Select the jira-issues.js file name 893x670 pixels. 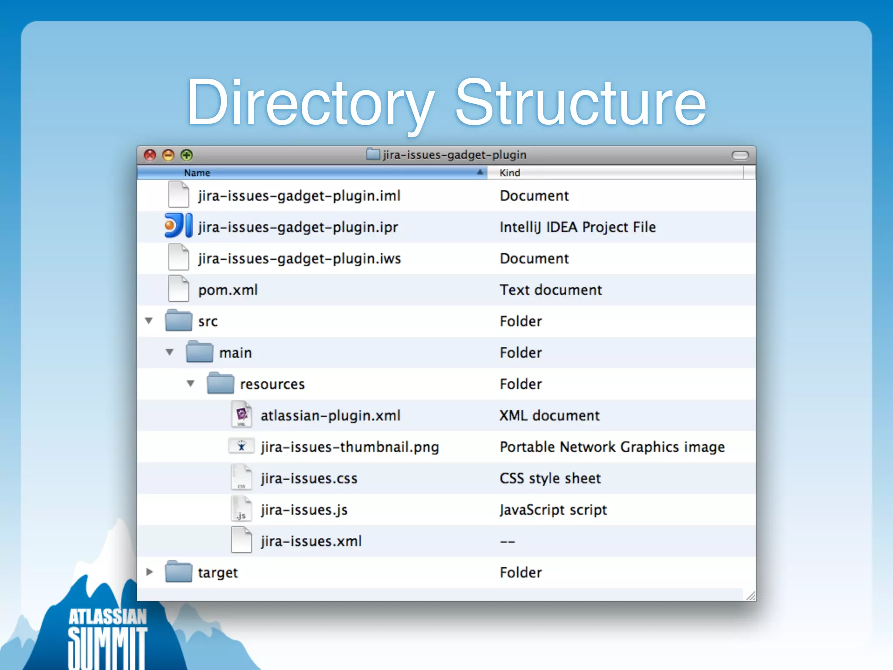point(304,510)
